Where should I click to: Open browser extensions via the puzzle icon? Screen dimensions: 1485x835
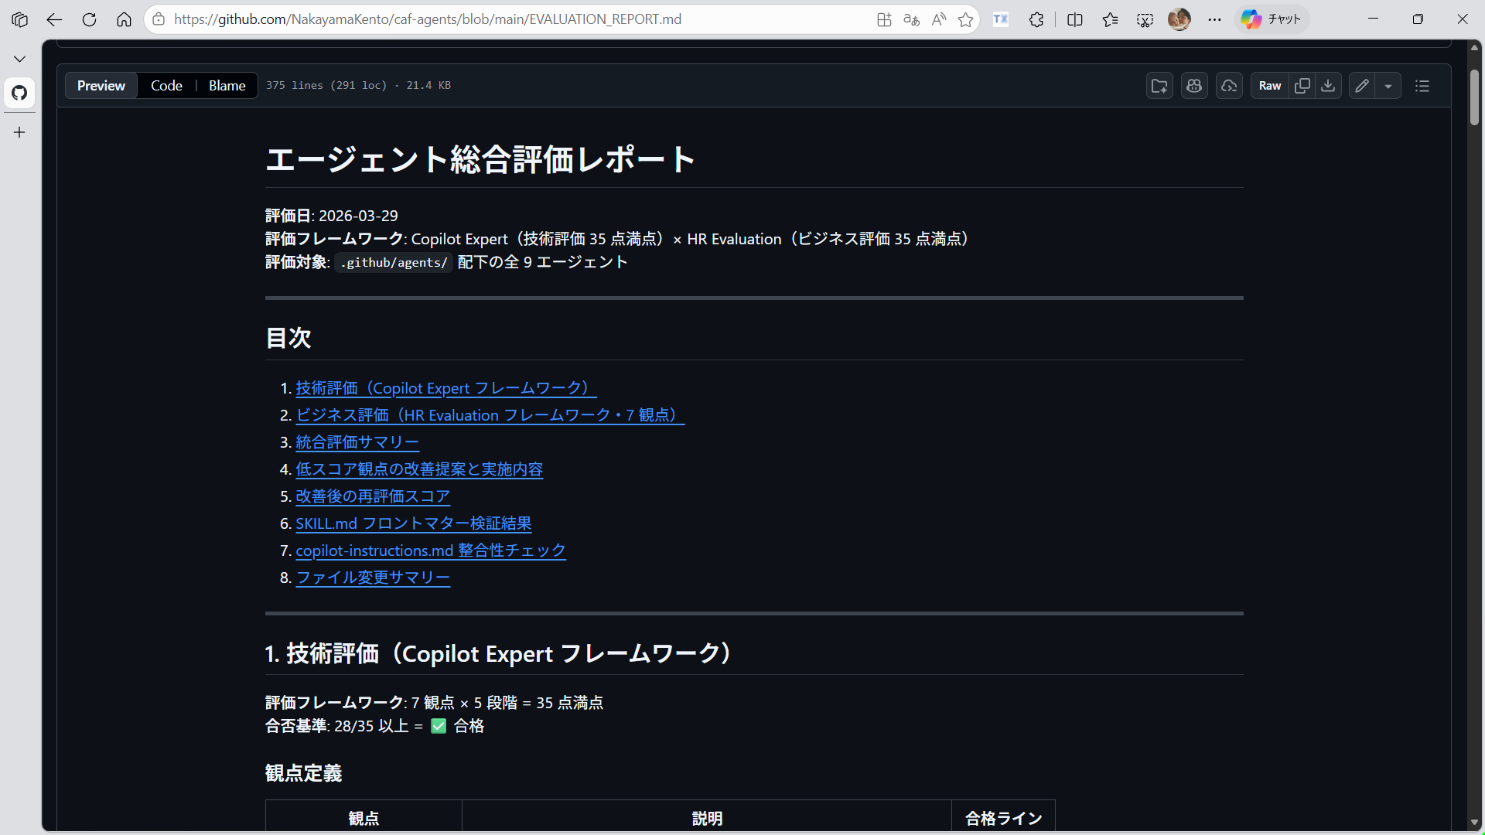[x=1036, y=19]
